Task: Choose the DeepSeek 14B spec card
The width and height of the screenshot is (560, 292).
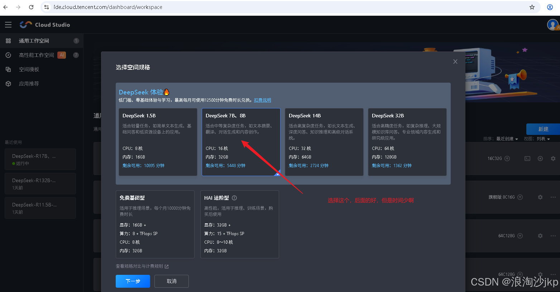Action: (324, 142)
